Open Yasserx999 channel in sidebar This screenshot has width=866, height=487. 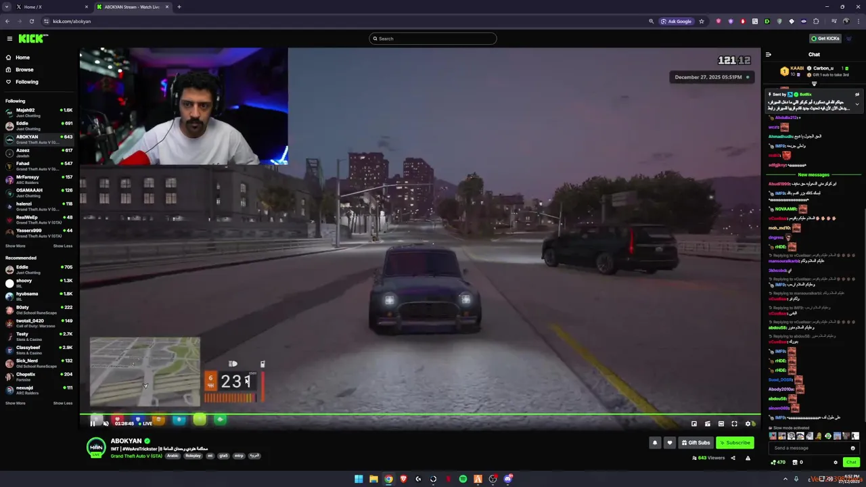coord(39,233)
